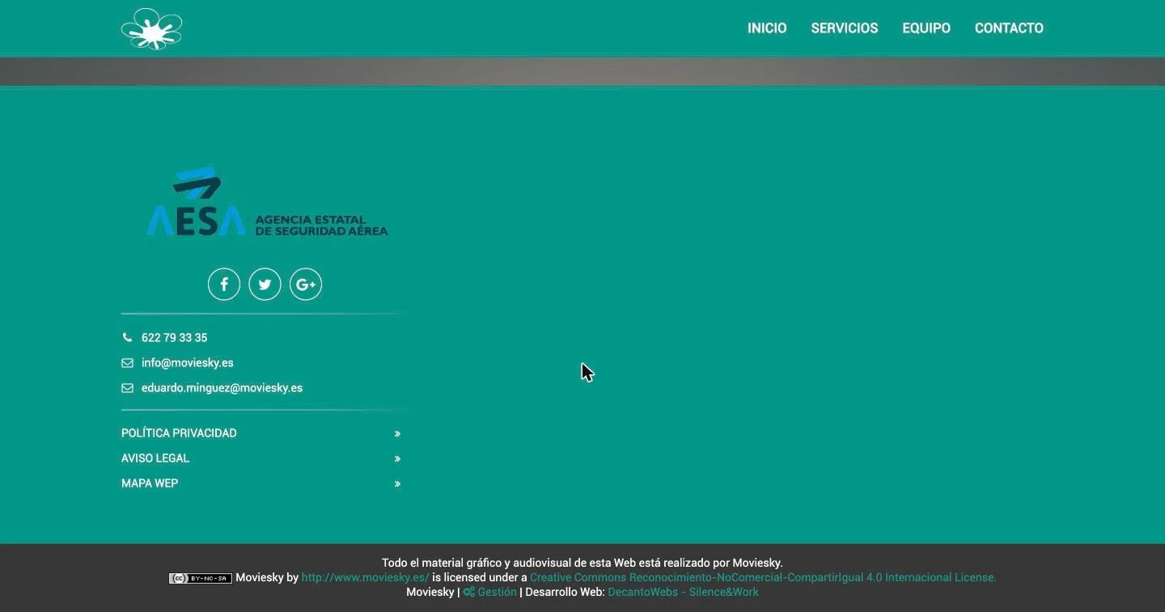The width and height of the screenshot is (1165, 612).
Task: Click the chevron next to POLÍTICA PRIVACIDAD
Action: 397,434
